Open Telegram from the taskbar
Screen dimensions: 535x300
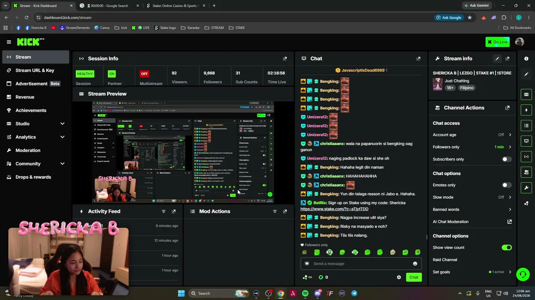(x=354, y=293)
